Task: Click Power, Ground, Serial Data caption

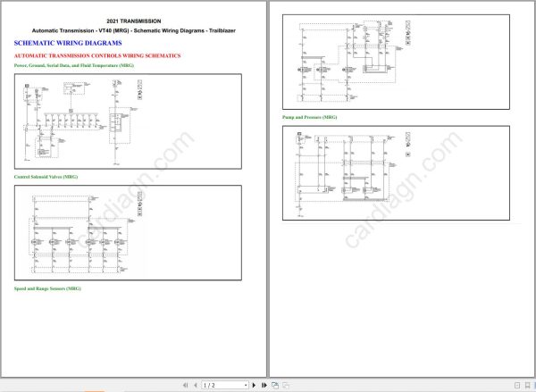Action: coord(74,65)
